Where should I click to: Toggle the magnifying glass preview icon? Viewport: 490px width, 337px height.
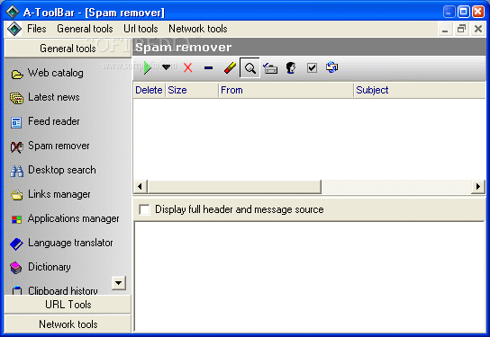[x=250, y=67]
